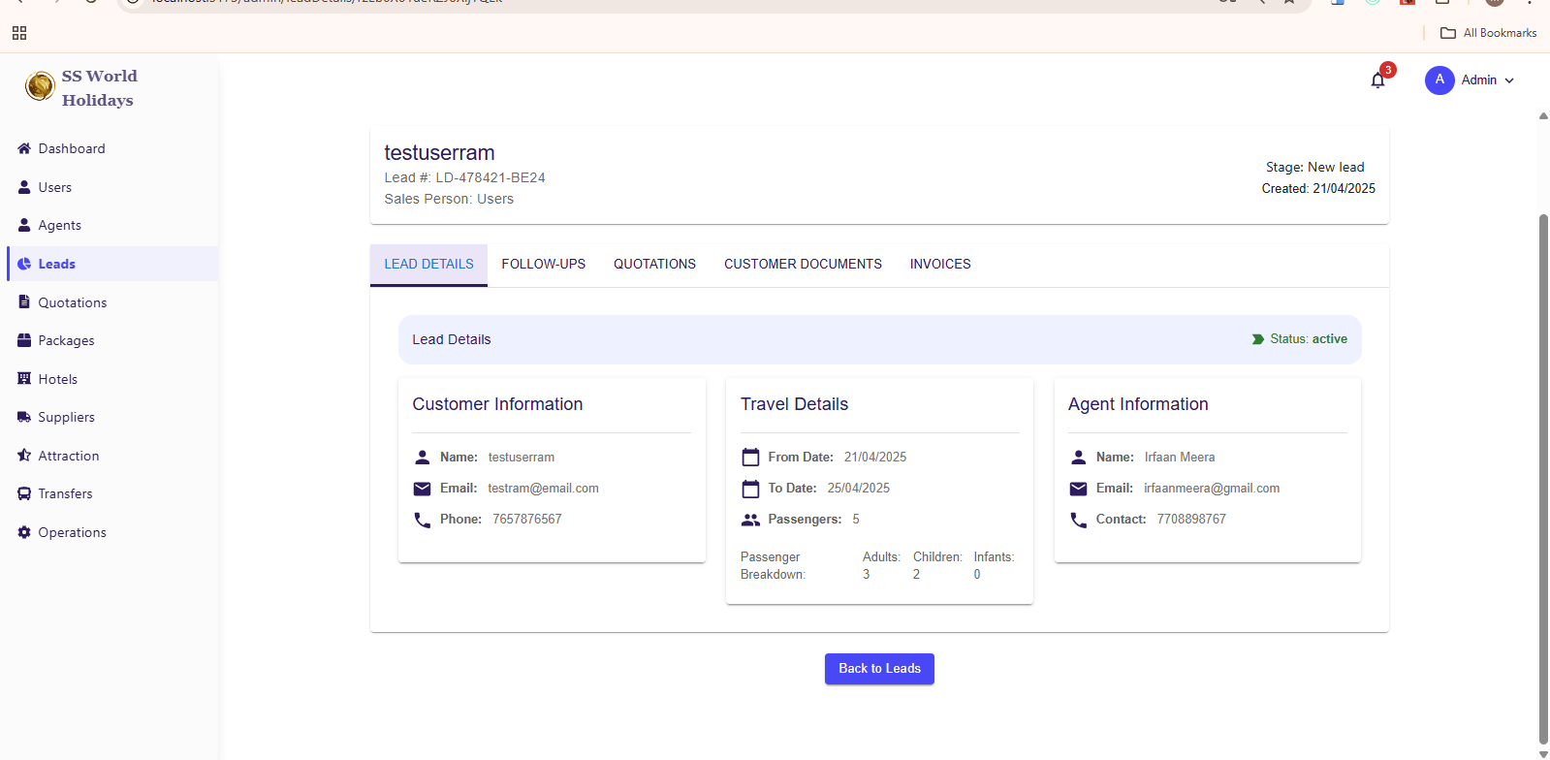This screenshot has width=1550, height=760.
Task: Select the Customer Documents tab
Action: (x=803, y=264)
